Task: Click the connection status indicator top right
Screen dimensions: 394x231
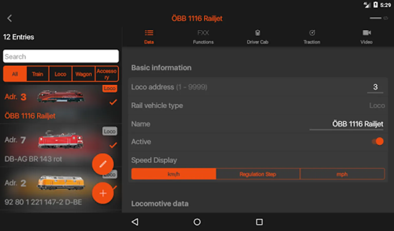Action: (x=379, y=18)
